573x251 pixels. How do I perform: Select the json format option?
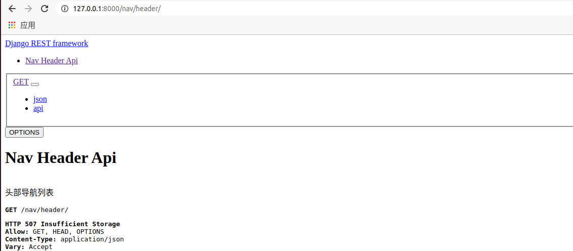point(40,99)
